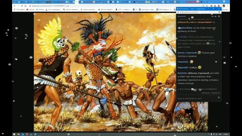
Task: Open the Facebook bookmark in bookmarks bar
Action: tap(135, 9)
